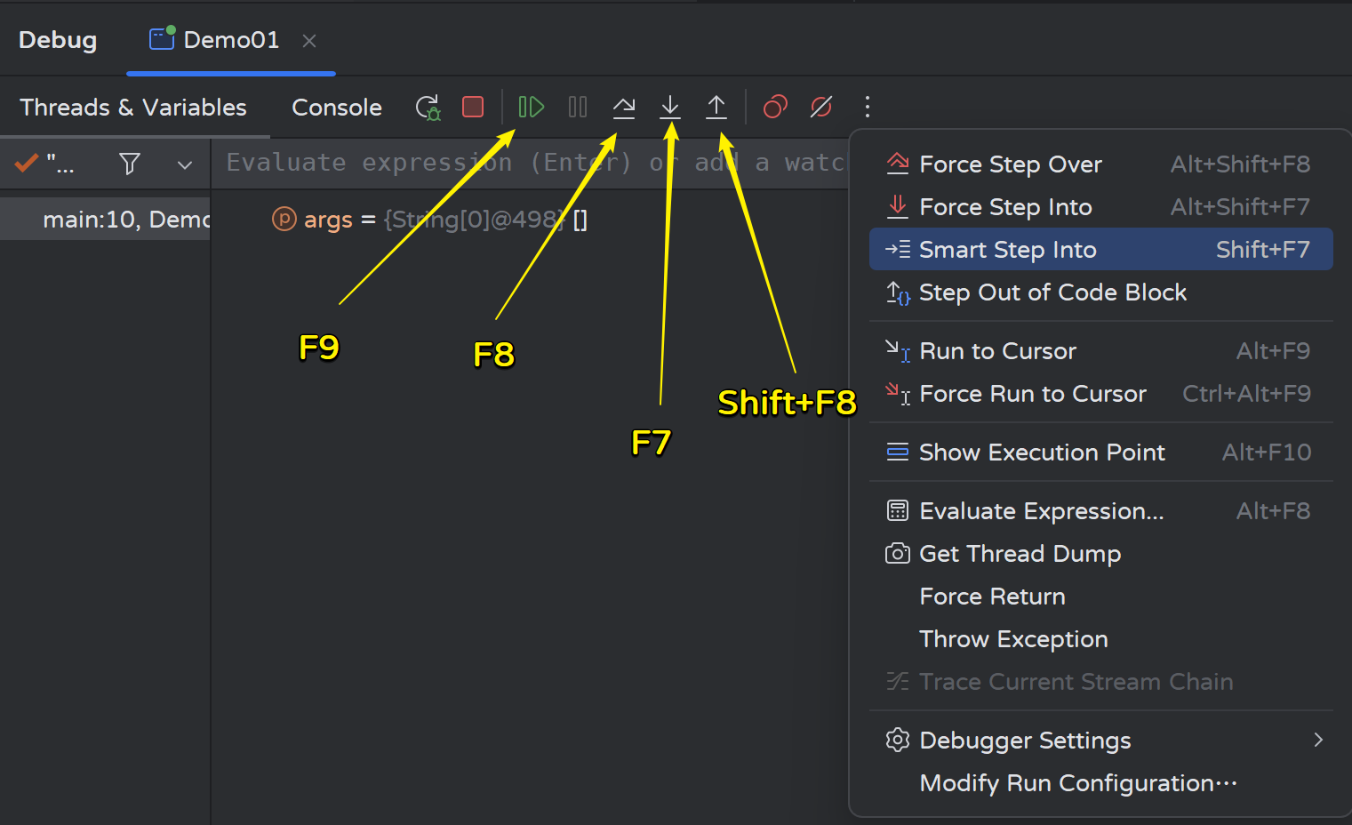Click the Rerun Demo01 debug icon
1352x825 pixels.
(428, 108)
